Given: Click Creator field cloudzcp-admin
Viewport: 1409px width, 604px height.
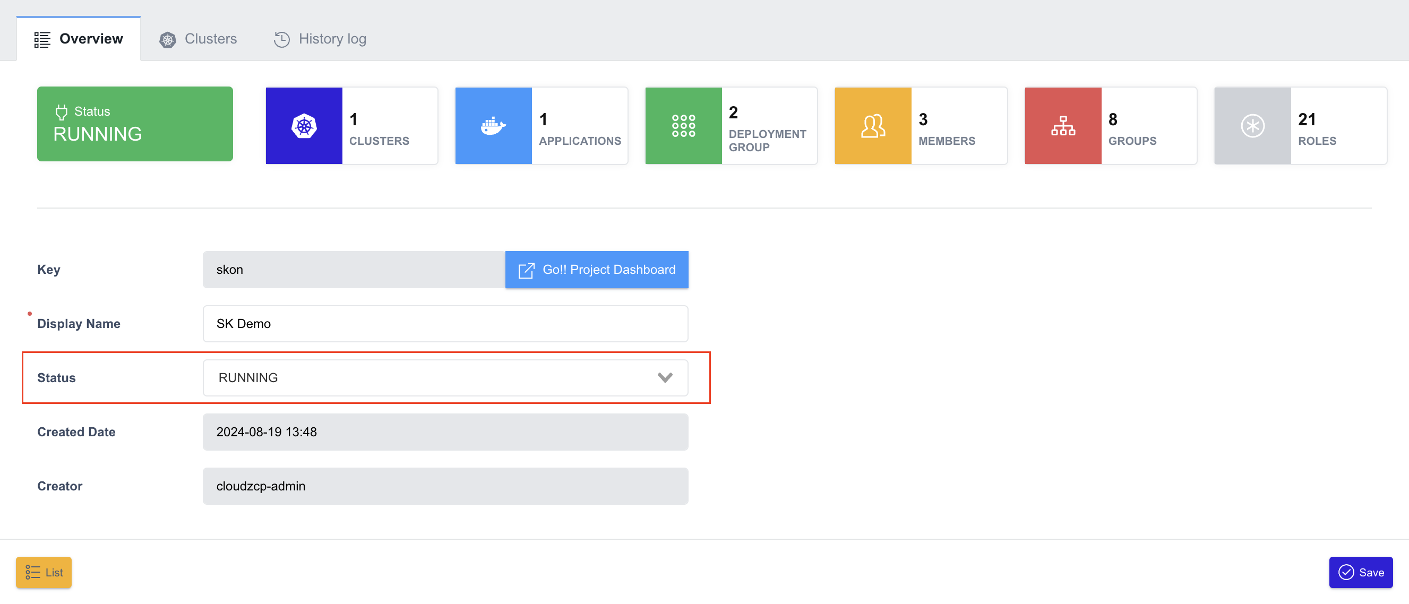Looking at the screenshot, I should (445, 486).
